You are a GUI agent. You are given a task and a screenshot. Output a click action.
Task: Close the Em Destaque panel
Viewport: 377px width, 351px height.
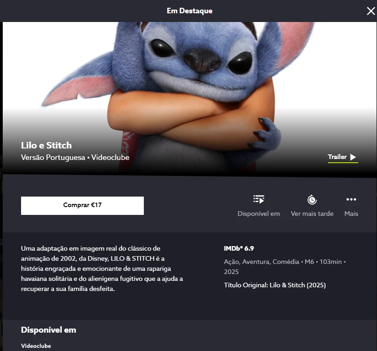coord(371,11)
